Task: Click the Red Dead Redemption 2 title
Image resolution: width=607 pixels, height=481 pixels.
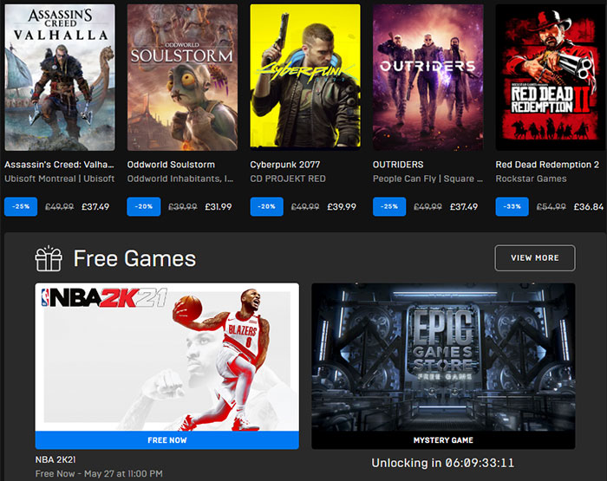Action: click(547, 165)
